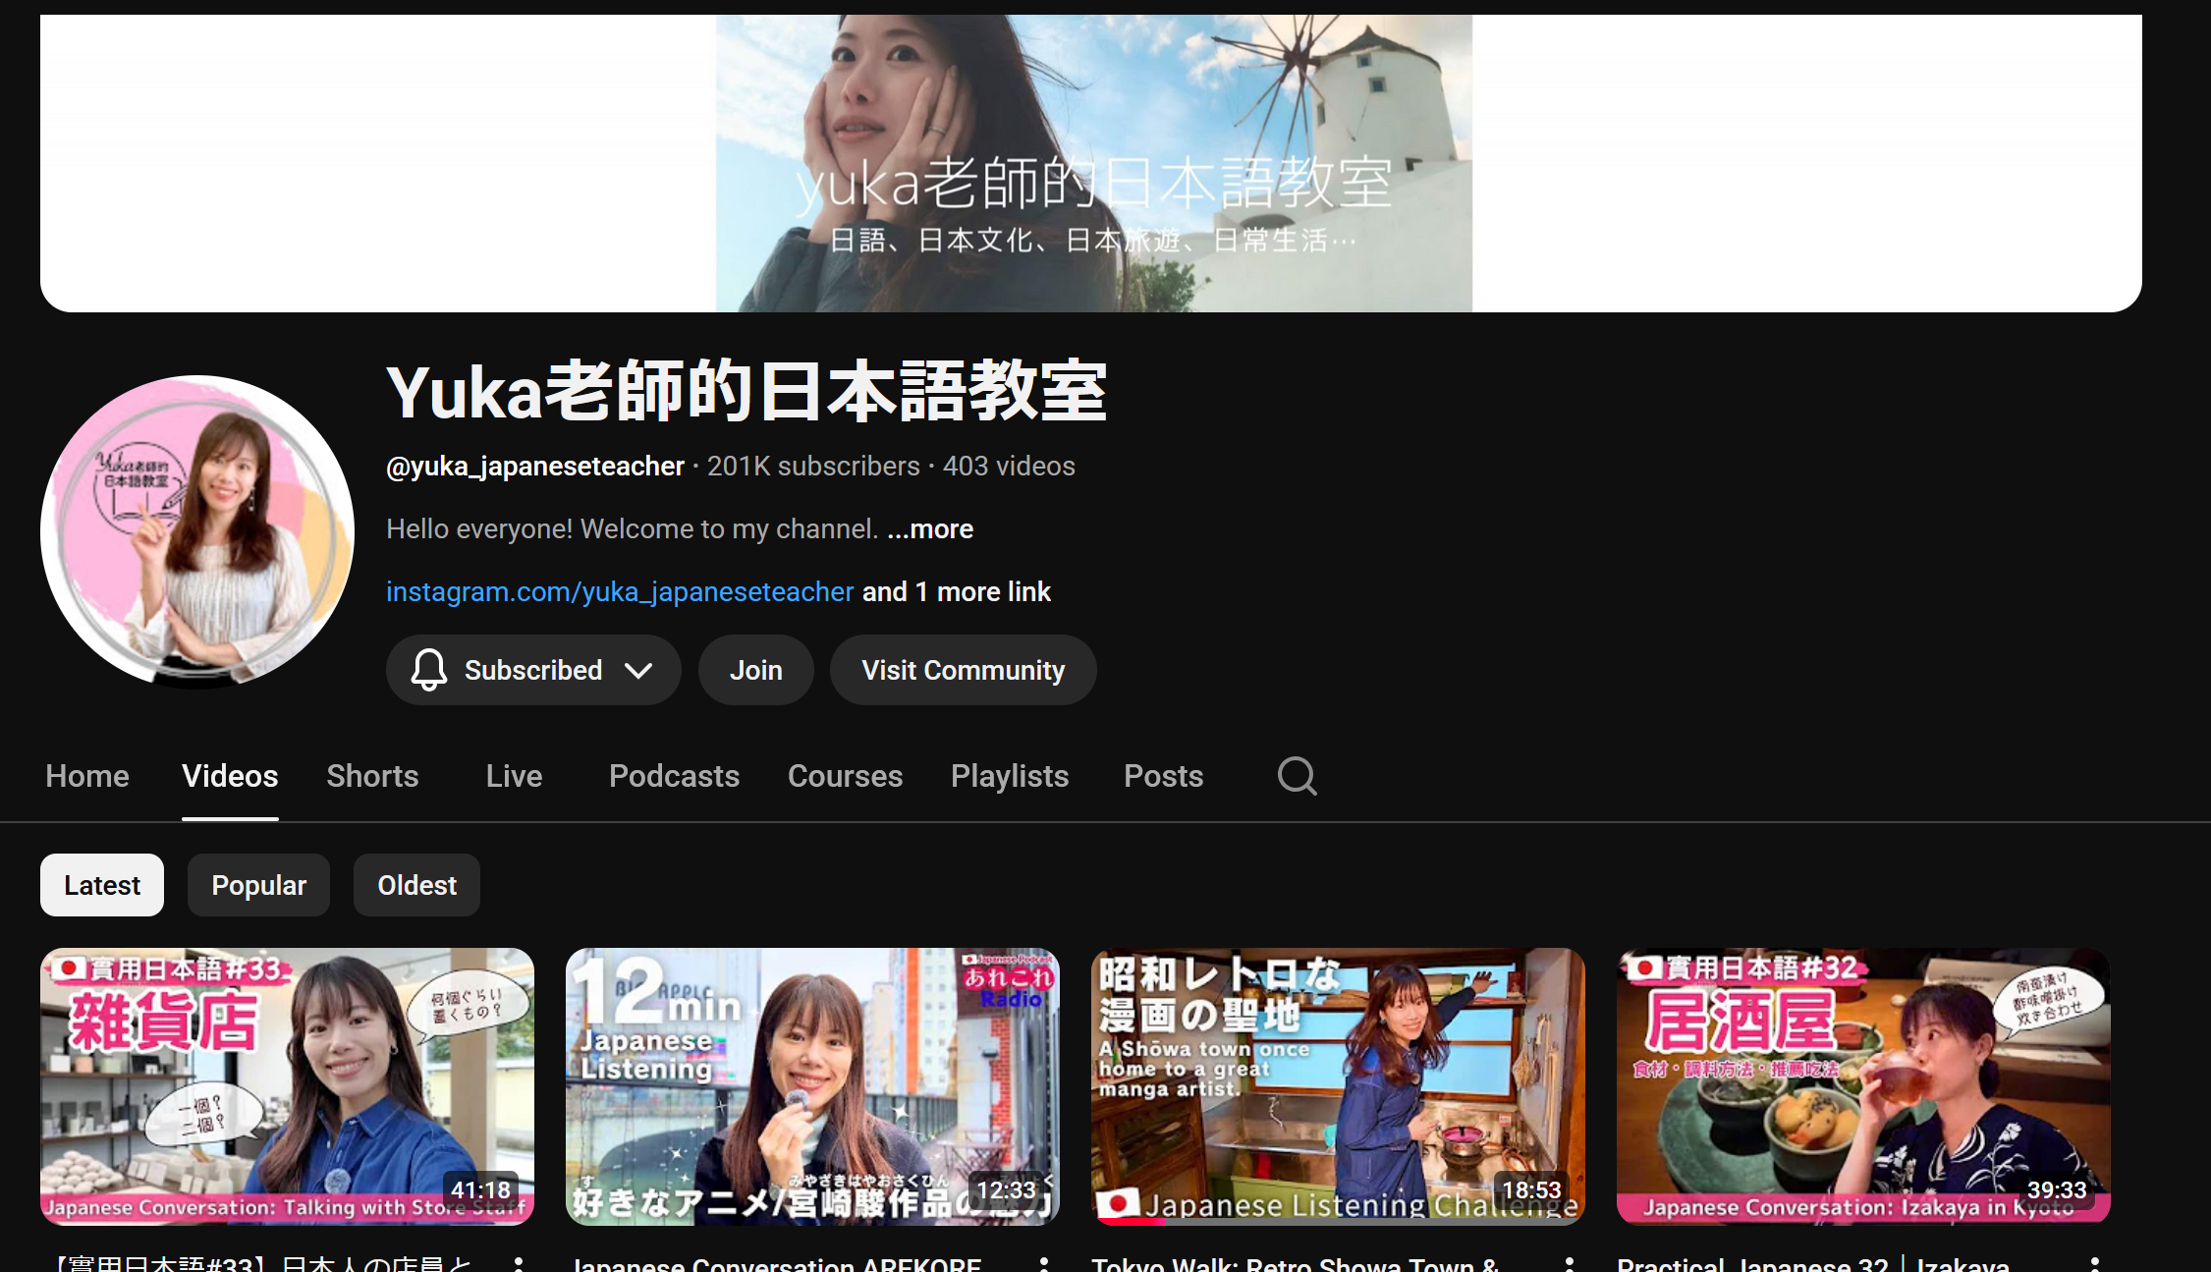Expand channel description with ...more
Viewport: 2211px width, 1272px height.
[929, 529]
